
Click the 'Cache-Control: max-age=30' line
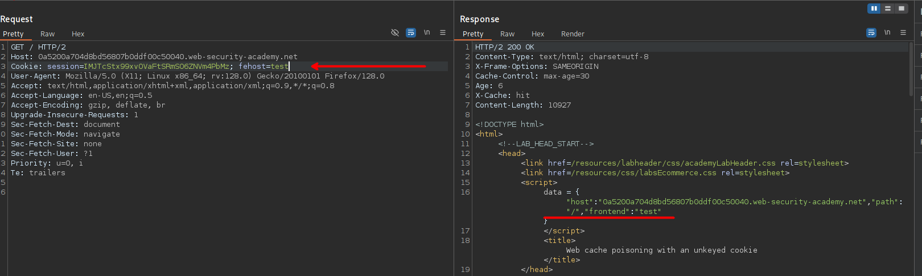532,76
